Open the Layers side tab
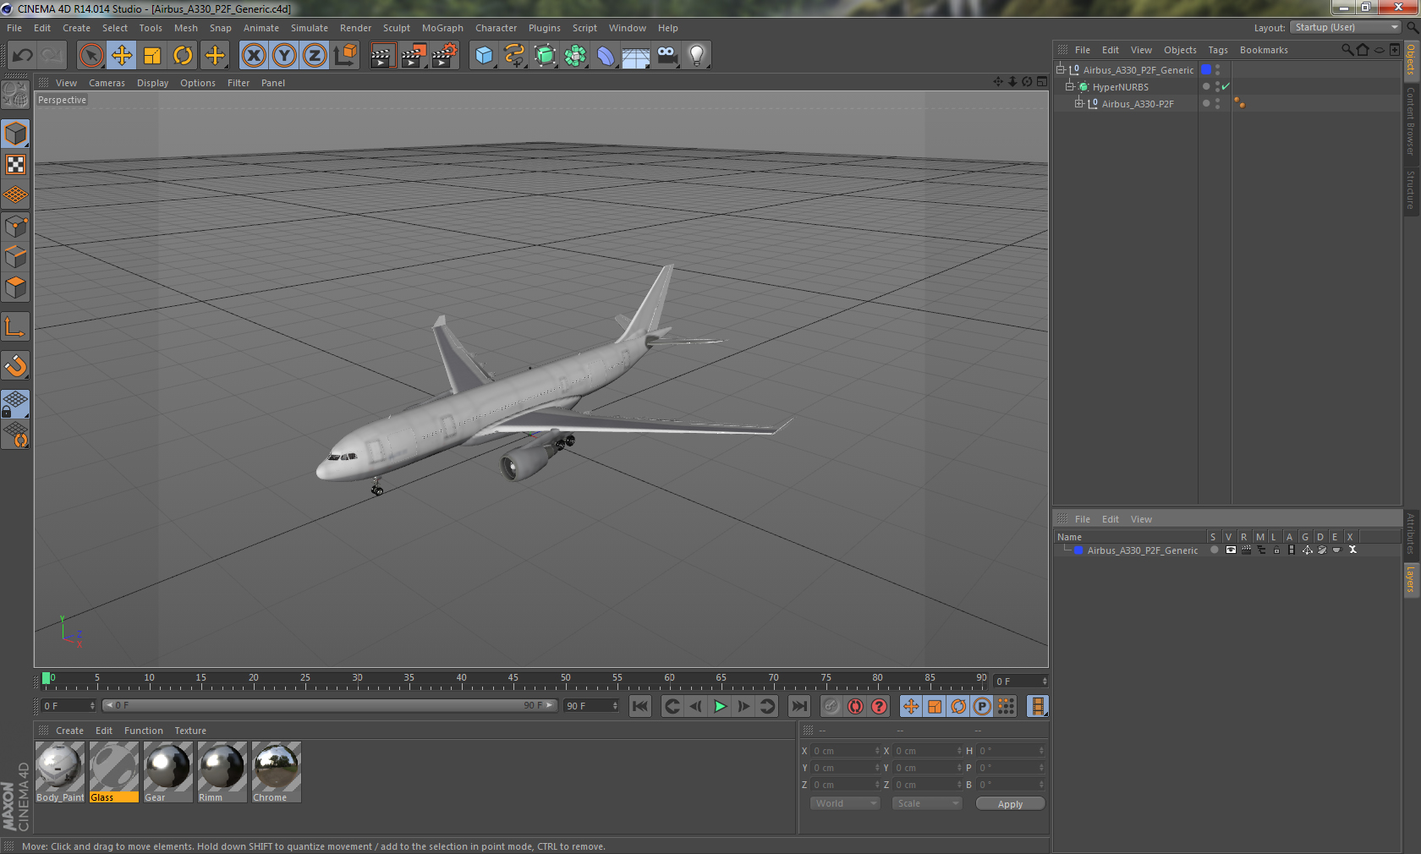The image size is (1421, 854). pyautogui.click(x=1410, y=580)
